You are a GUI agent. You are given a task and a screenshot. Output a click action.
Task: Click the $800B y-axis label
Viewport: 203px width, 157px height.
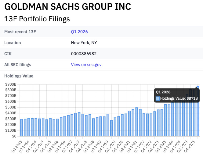[x=11, y=90]
